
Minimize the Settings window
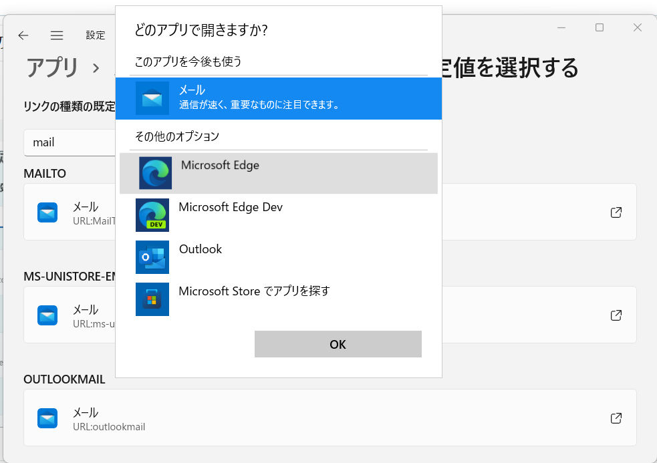[561, 27]
